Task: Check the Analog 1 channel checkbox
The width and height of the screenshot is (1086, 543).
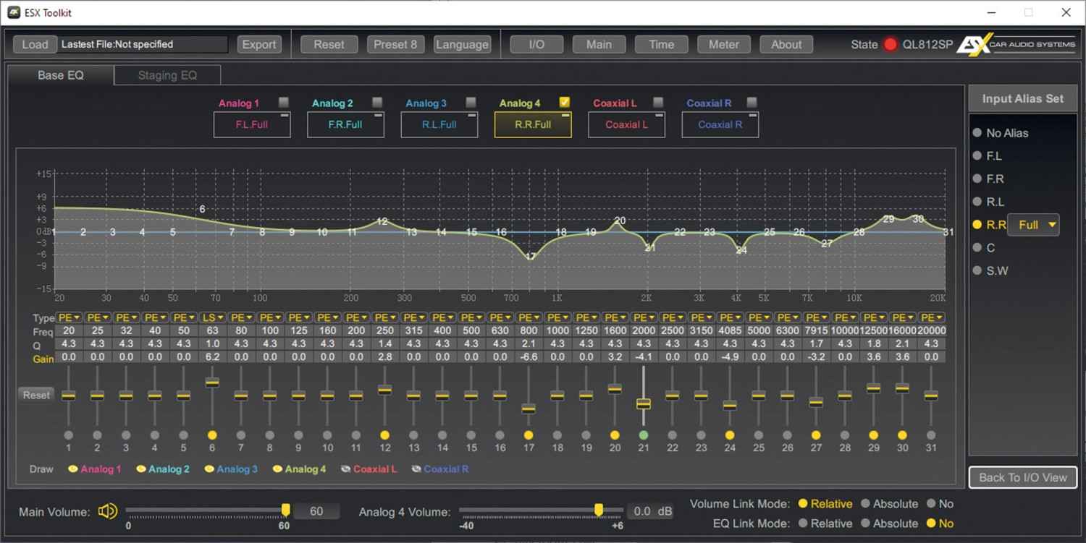Action: click(x=284, y=103)
